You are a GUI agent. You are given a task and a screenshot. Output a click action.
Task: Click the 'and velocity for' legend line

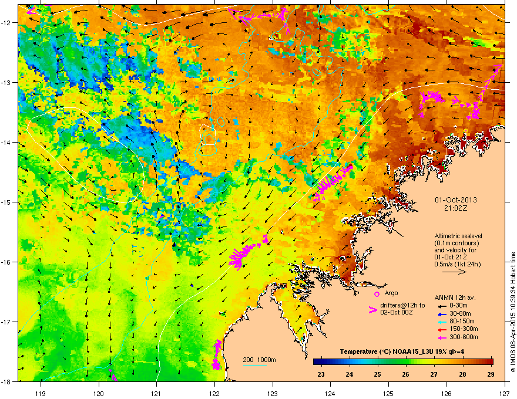pos(455,250)
